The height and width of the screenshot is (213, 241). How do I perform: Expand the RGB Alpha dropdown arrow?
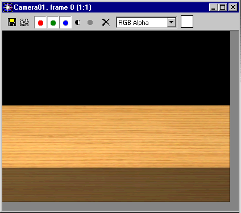tap(172, 22)
